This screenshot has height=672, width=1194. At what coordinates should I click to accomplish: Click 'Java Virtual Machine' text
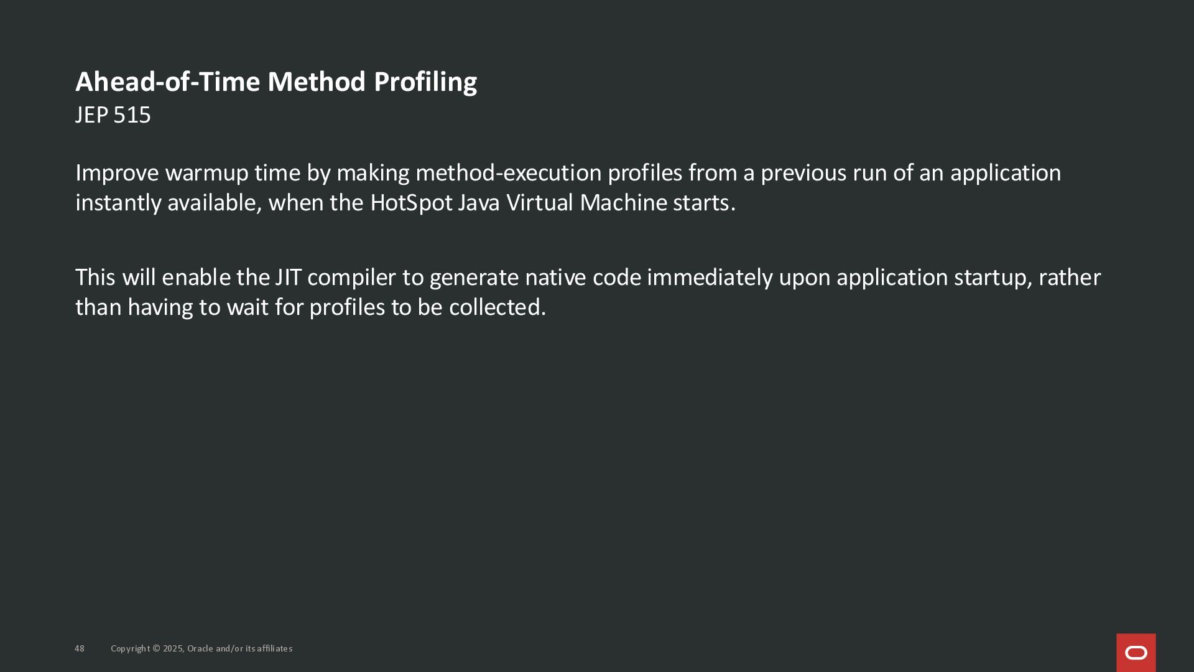click(563, 203)
